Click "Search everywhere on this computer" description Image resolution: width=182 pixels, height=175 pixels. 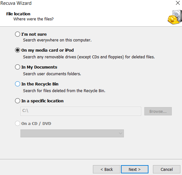tap(57, 40)
